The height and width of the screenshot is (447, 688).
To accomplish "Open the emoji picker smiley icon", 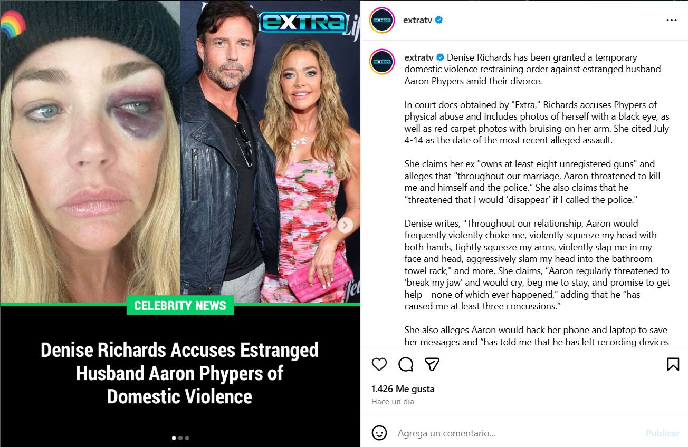I will pyautogui.click(x=379, y=433).
